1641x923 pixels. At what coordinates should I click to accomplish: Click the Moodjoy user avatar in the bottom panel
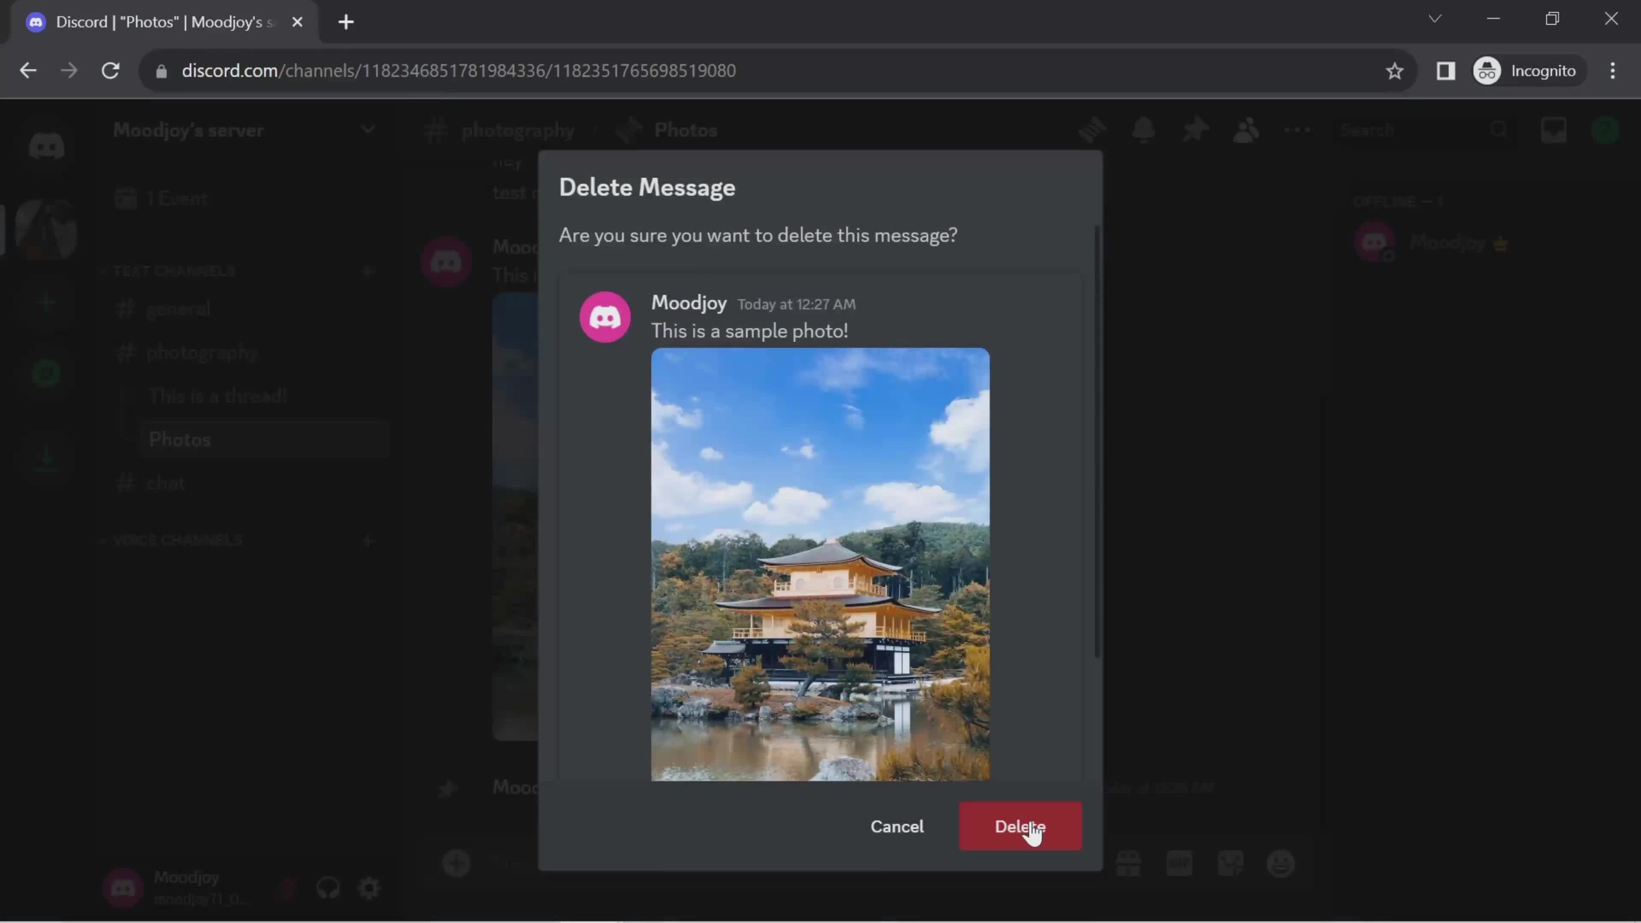pos(123,888)
